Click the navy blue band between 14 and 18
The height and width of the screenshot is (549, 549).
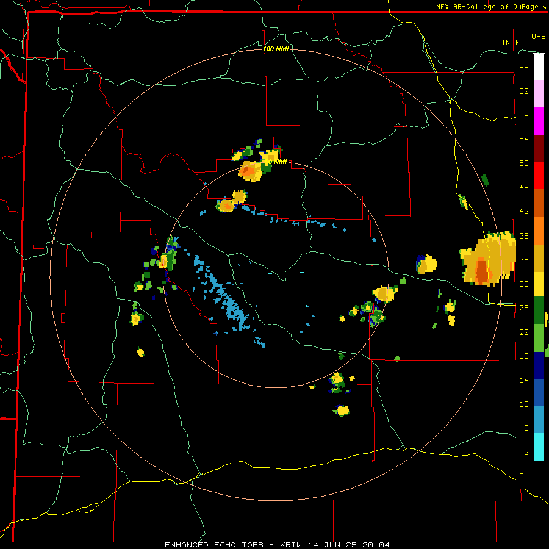(539, 365)
